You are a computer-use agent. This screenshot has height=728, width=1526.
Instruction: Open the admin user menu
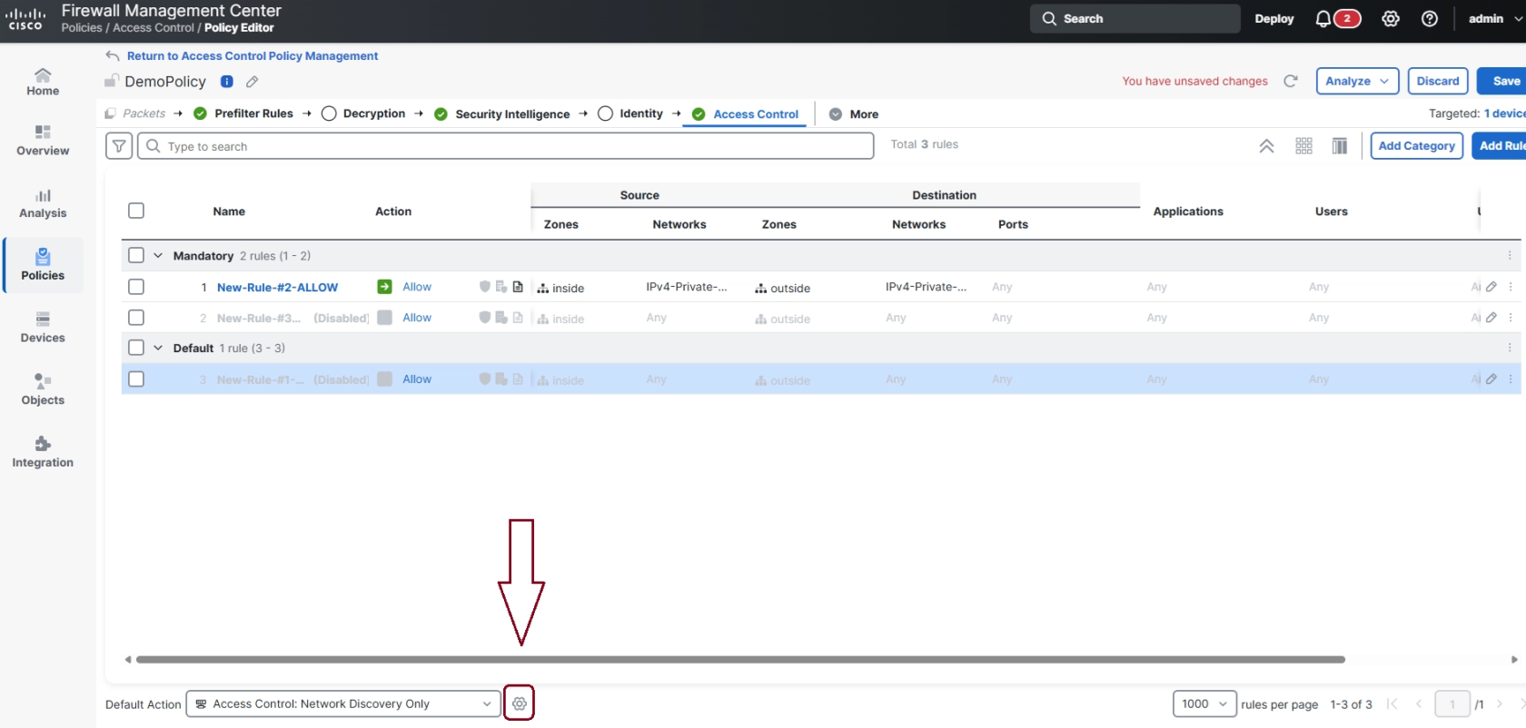click(x=1495, y=19)
